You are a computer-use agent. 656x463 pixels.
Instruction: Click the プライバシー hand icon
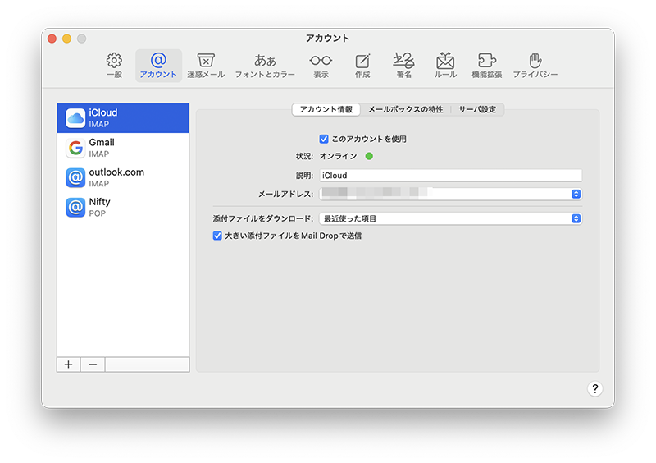pyautogui.click(x=535, y=65)
